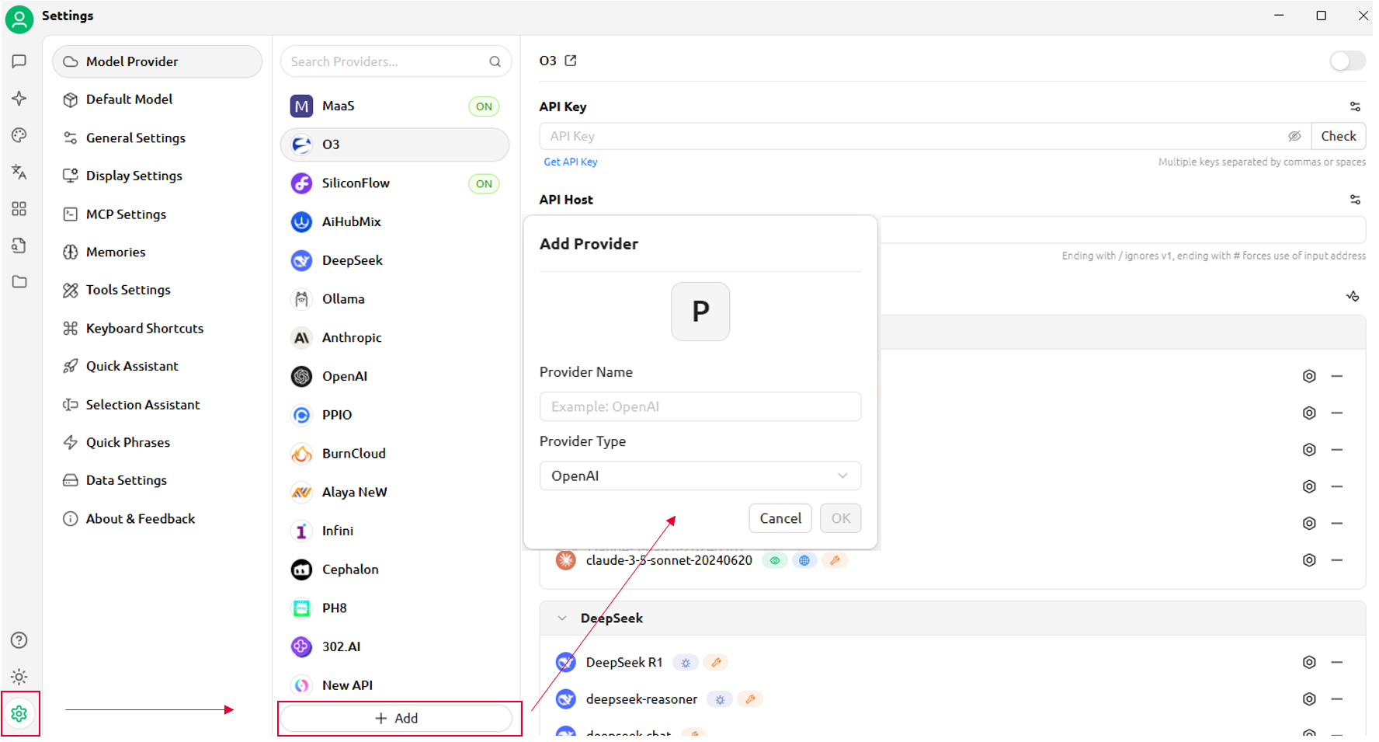1379x742 pixels.
Task: Open settings gear for deepseek-reasoner model
Action: pyautogui.click(x=1309, y=699)
